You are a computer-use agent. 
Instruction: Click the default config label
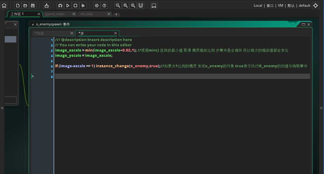point(304,6)
